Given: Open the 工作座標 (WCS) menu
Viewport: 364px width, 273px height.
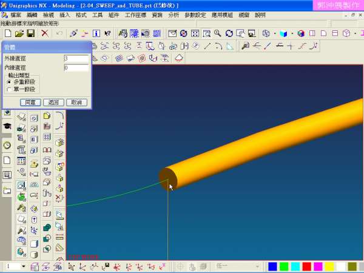Looking at the screenshot, I should coord(135,15).
